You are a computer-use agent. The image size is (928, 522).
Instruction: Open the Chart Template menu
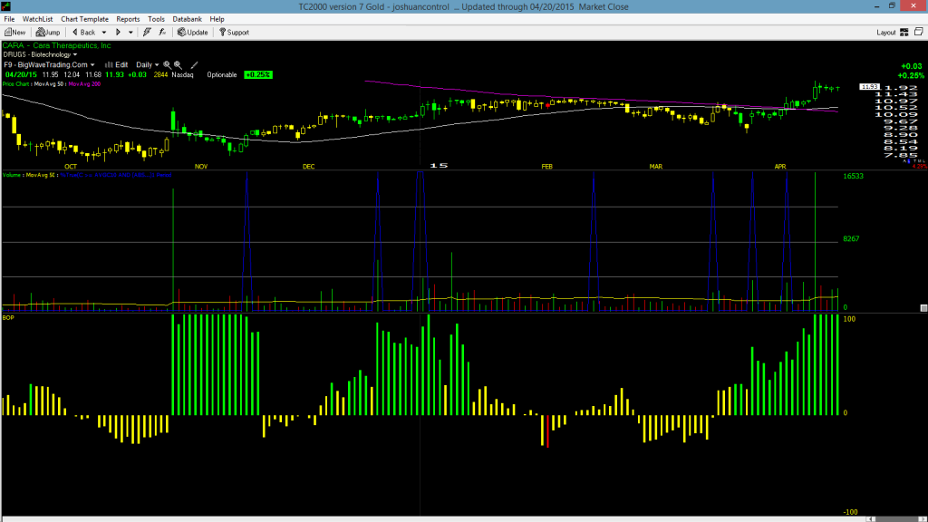tap(84, 19)
